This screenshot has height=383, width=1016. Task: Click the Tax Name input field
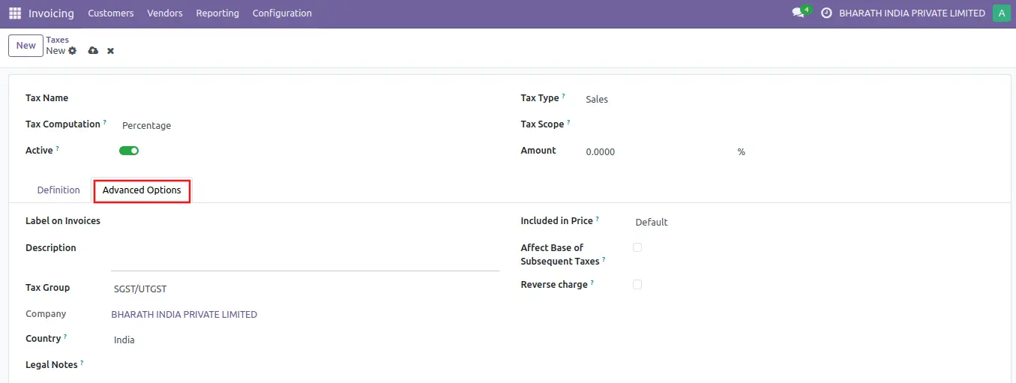(x=300, y=98)
